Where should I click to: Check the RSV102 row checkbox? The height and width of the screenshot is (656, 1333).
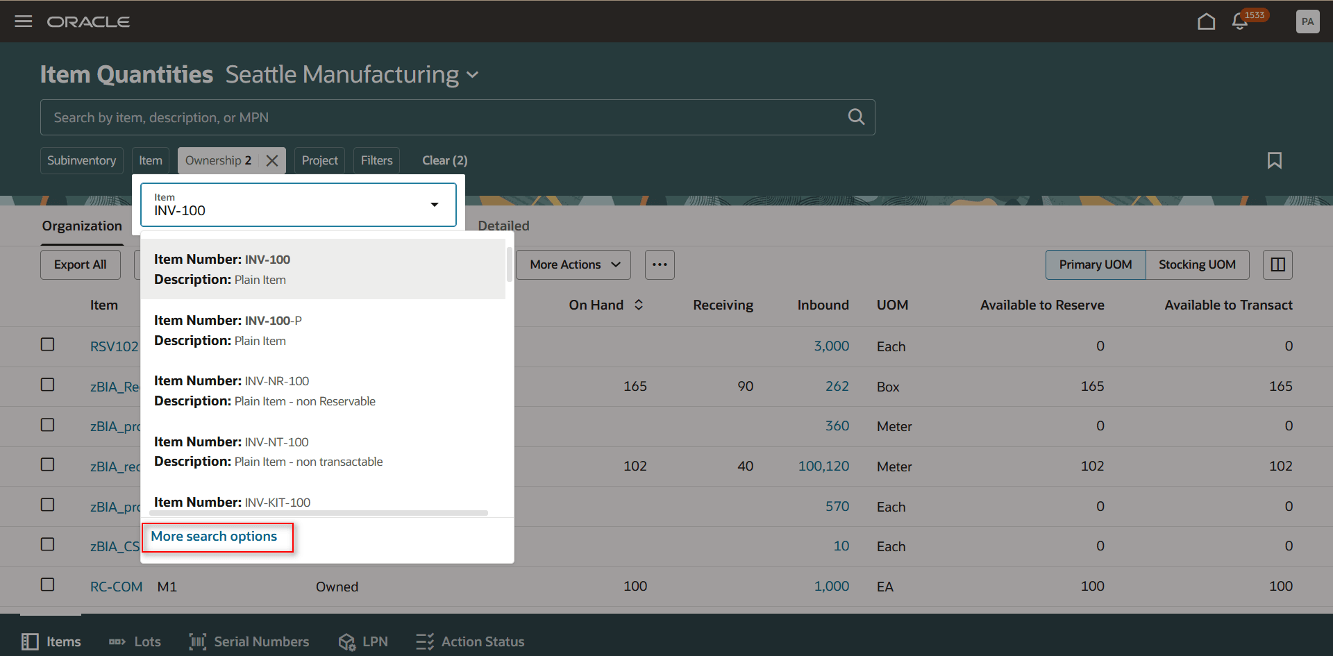tap(47, 344)
